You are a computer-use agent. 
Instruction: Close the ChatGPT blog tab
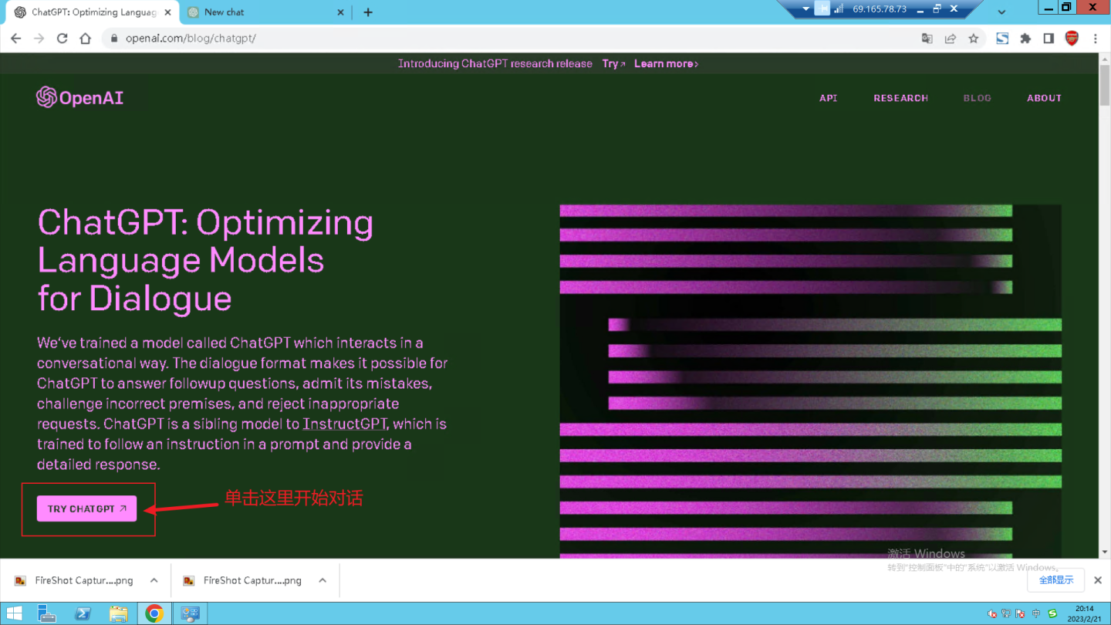point(168,12)
